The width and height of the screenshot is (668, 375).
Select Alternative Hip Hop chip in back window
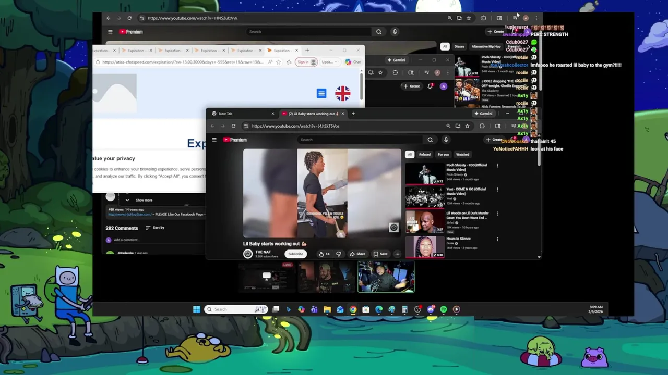486,46
